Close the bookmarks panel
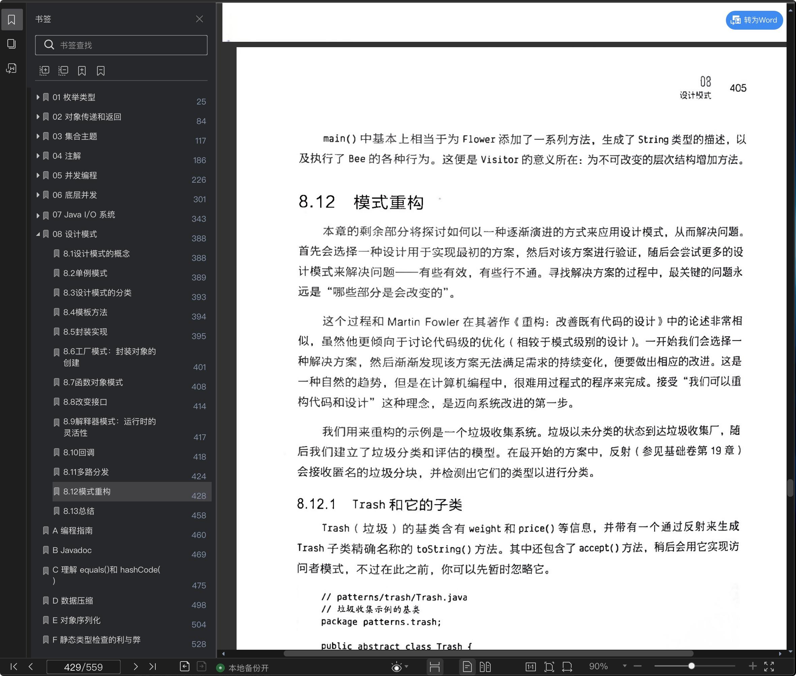The height and width of the screenshot is (676, 796). 199,19
